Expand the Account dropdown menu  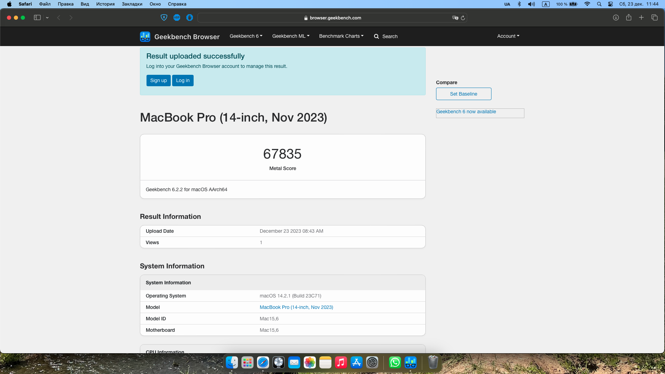[x=508, y=36]
